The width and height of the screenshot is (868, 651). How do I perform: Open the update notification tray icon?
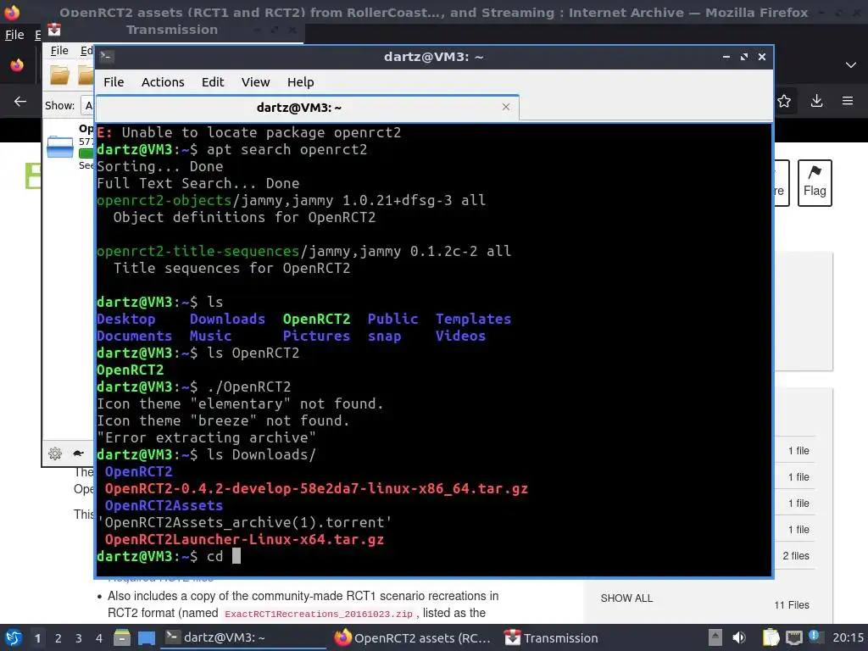pyautogui.click(x=815, y=637)
